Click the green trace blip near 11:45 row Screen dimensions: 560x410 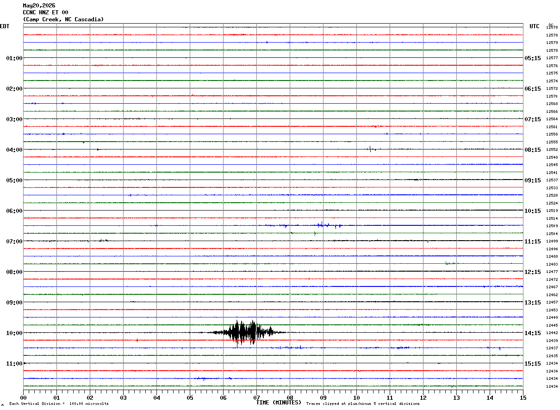coord(452,386)
